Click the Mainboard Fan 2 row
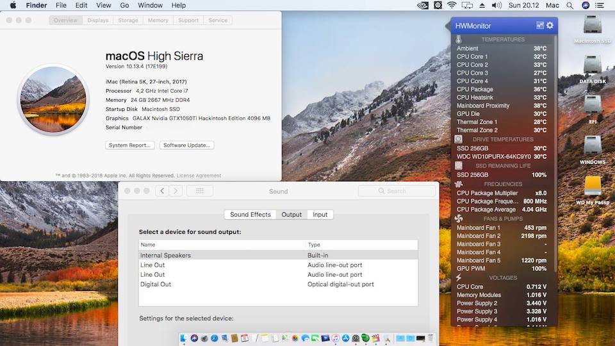The height and width of the screenshot is (346, 615). pos(501,236)
